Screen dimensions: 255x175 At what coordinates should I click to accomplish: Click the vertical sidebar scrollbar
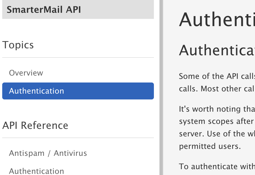161,87
